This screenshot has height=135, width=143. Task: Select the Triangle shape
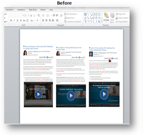(85, 18)
